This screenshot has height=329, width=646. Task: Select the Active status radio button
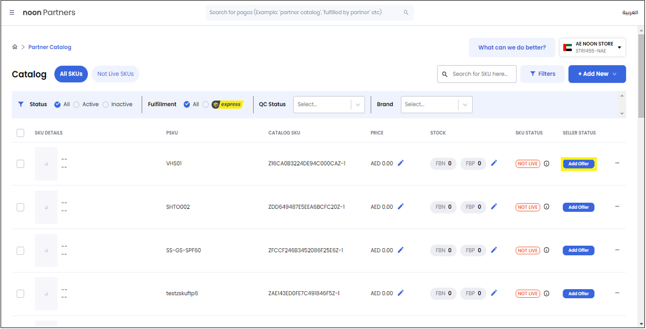pyautogui.click(x=77, y=104)
